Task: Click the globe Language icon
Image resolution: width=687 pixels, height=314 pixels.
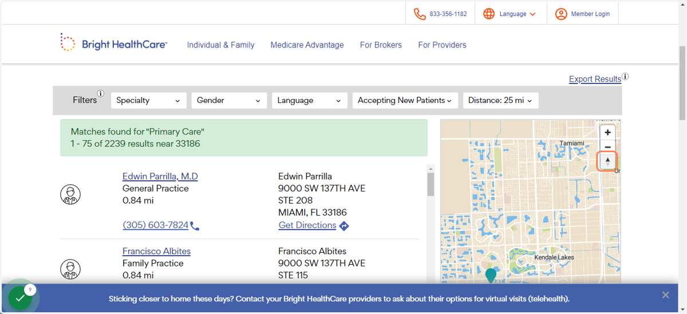Action: pyautogui.click(x=489, y=14)
